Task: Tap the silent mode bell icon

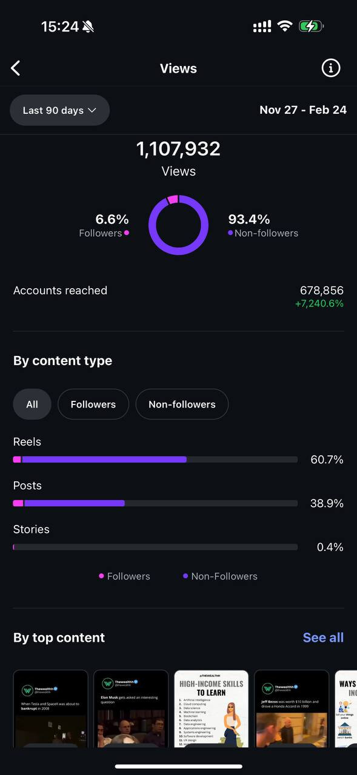Action: [88, 27]
